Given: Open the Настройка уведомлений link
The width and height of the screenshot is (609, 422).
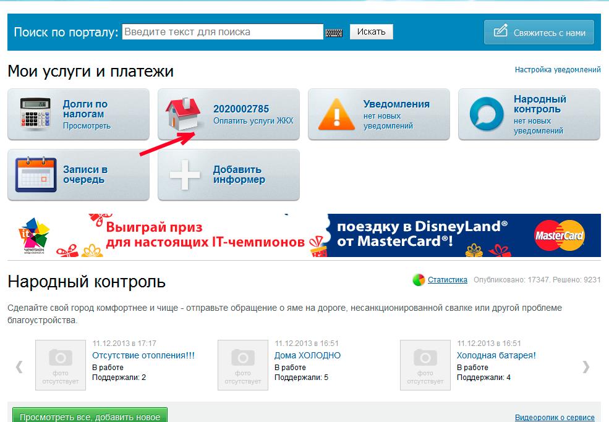Looking at the screenshot, I should 558,70.
